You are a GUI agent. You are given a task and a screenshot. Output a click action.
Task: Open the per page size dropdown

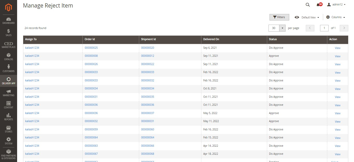click(282, 28)
